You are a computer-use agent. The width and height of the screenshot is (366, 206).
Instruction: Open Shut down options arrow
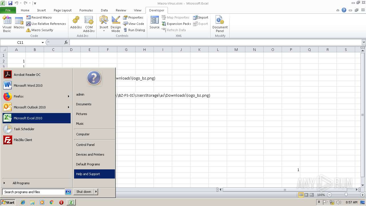[x=96, y=192]
